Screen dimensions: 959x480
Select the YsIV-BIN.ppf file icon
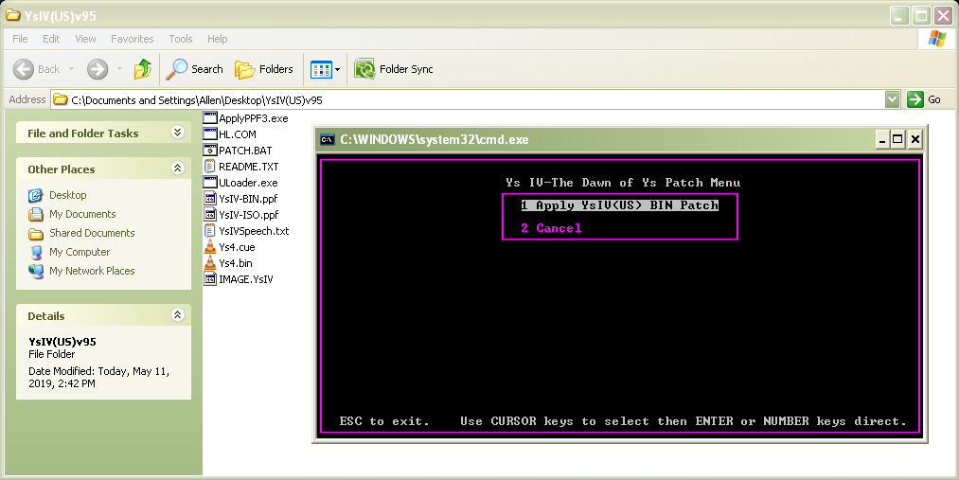(x=210, y=198)
